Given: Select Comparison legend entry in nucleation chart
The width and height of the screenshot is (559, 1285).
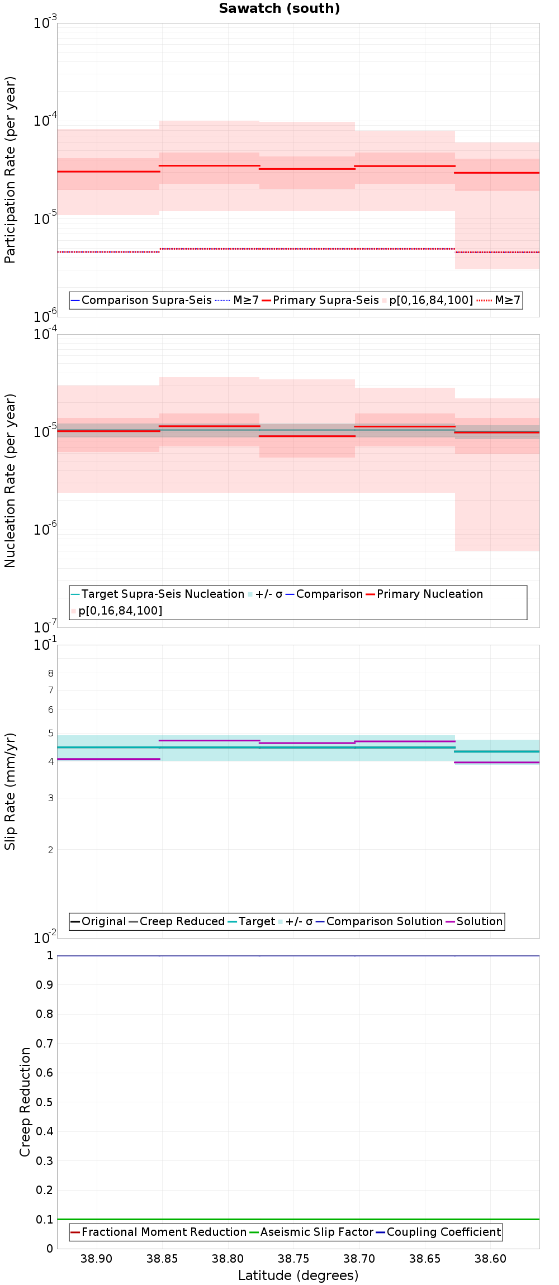Looking at the screenshot, I should coord(324,594).
